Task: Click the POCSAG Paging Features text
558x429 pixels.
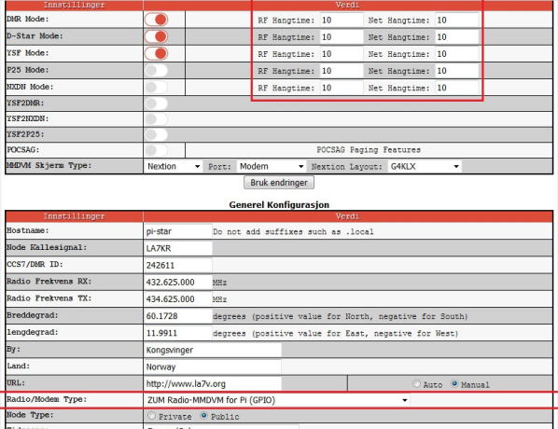Action: point(369,150)
